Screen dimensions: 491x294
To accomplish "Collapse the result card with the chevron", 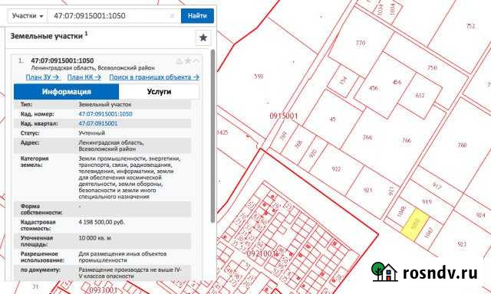I will [x=196, y=60].
